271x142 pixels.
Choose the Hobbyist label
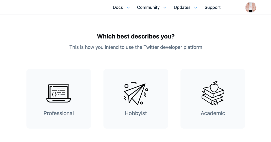[136, 113]
